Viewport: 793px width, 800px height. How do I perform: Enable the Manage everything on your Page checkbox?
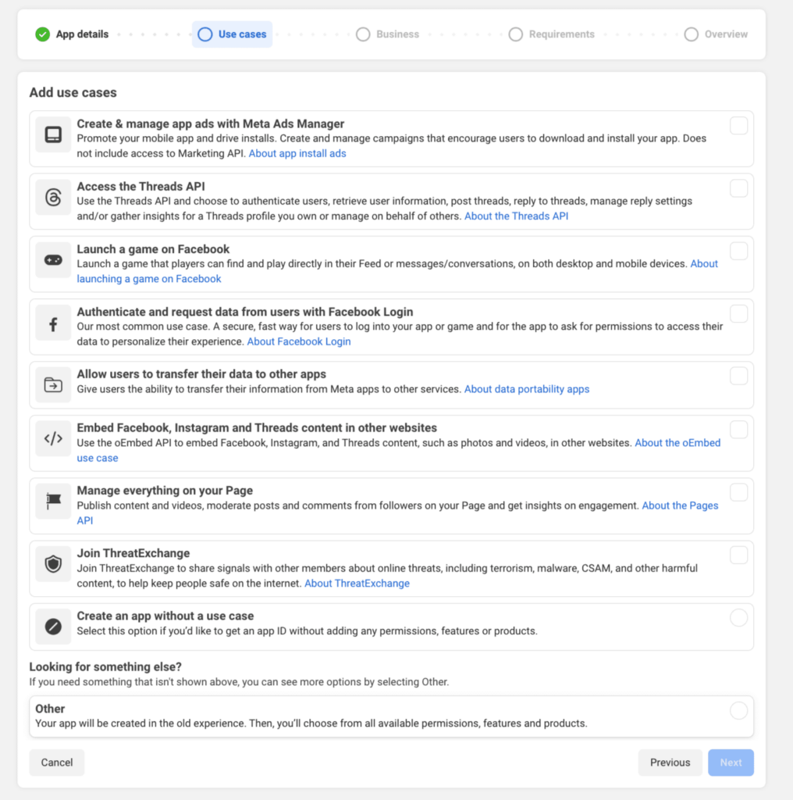(738, 492)
